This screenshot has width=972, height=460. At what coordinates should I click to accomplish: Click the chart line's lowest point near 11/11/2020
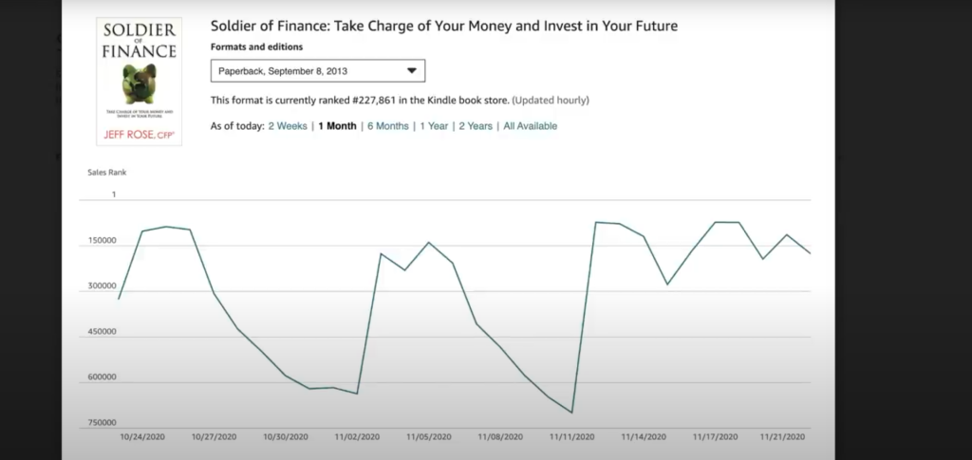572,413
